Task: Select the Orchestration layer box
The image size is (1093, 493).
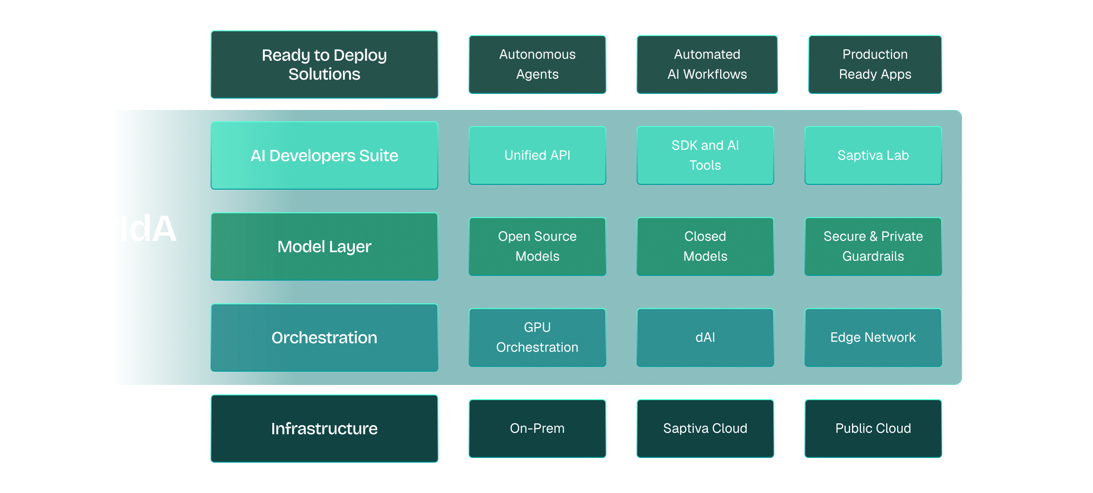Action: [x=324, y=338]
